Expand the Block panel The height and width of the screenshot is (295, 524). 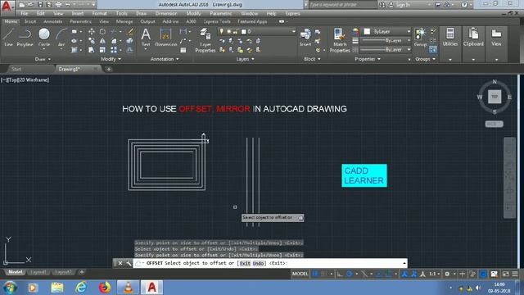[312, 59]
